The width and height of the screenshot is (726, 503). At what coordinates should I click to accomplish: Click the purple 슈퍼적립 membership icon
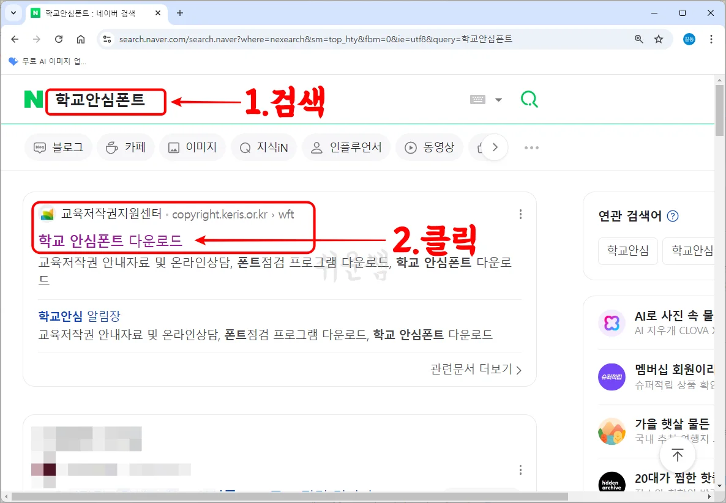[x=612, y=377]
